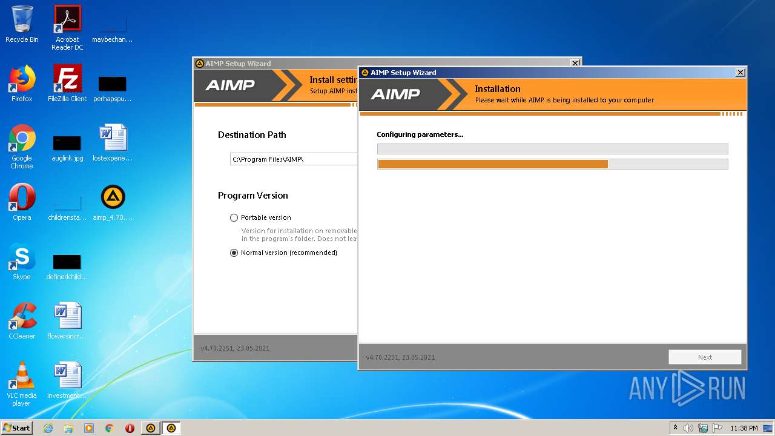Open the maybechan desktop file
Screen dimensions: 775x436
(x=113, y=29)
